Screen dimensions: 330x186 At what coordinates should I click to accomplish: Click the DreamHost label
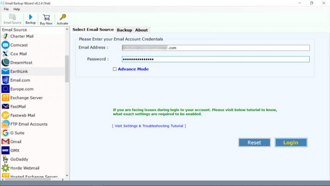[21, 62]
